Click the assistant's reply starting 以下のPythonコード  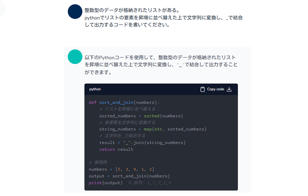[x=161, y=65]
